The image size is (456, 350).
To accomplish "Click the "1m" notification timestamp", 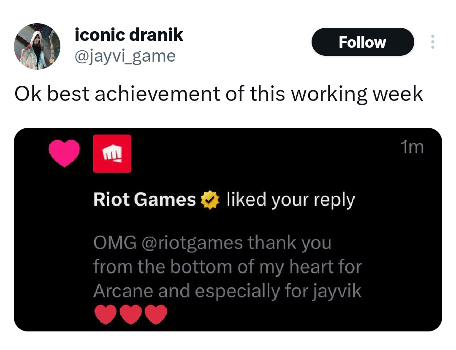I will (x=411, y=147).
